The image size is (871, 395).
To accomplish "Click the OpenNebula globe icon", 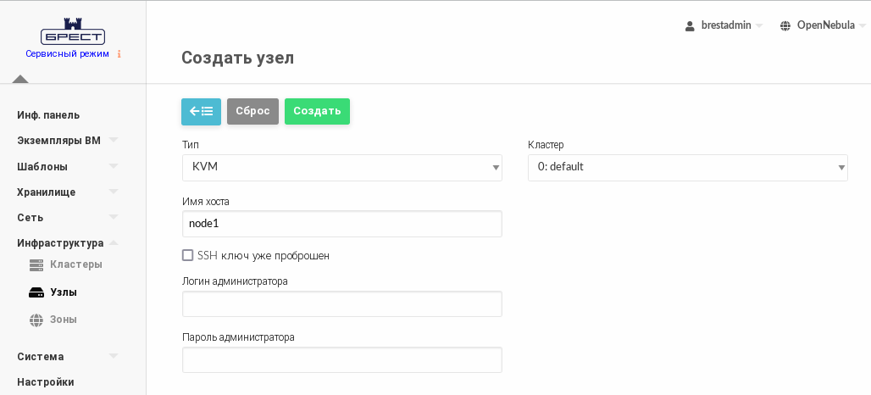I will click(x=785, y=25).
